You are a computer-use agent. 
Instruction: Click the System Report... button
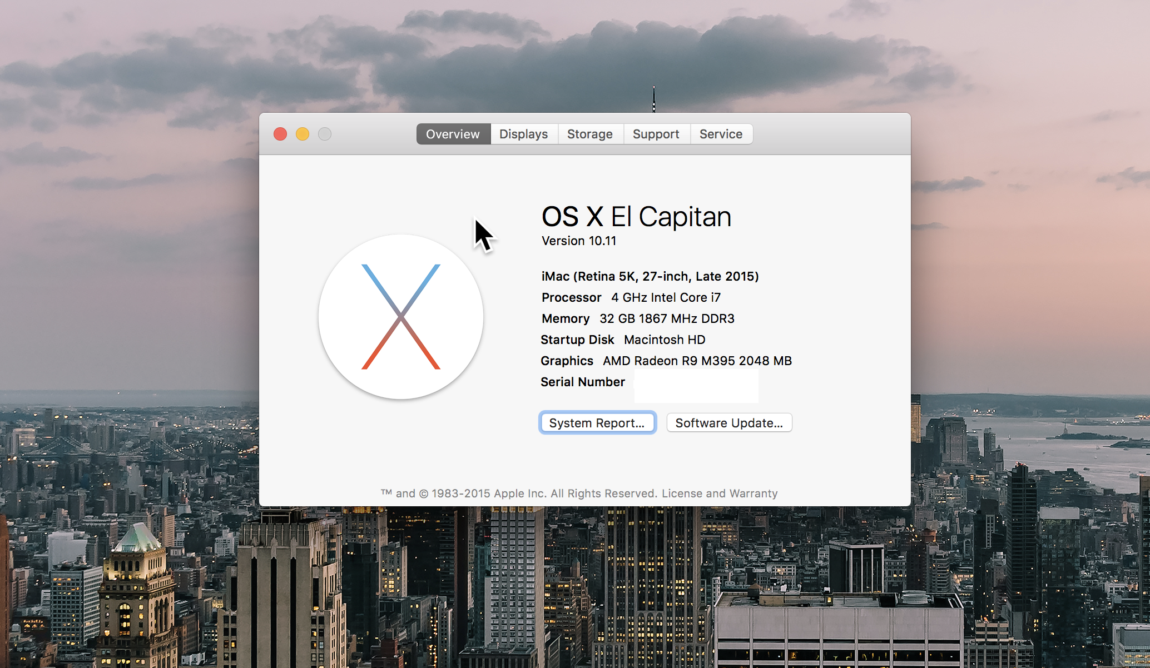(x=597, y=423)
